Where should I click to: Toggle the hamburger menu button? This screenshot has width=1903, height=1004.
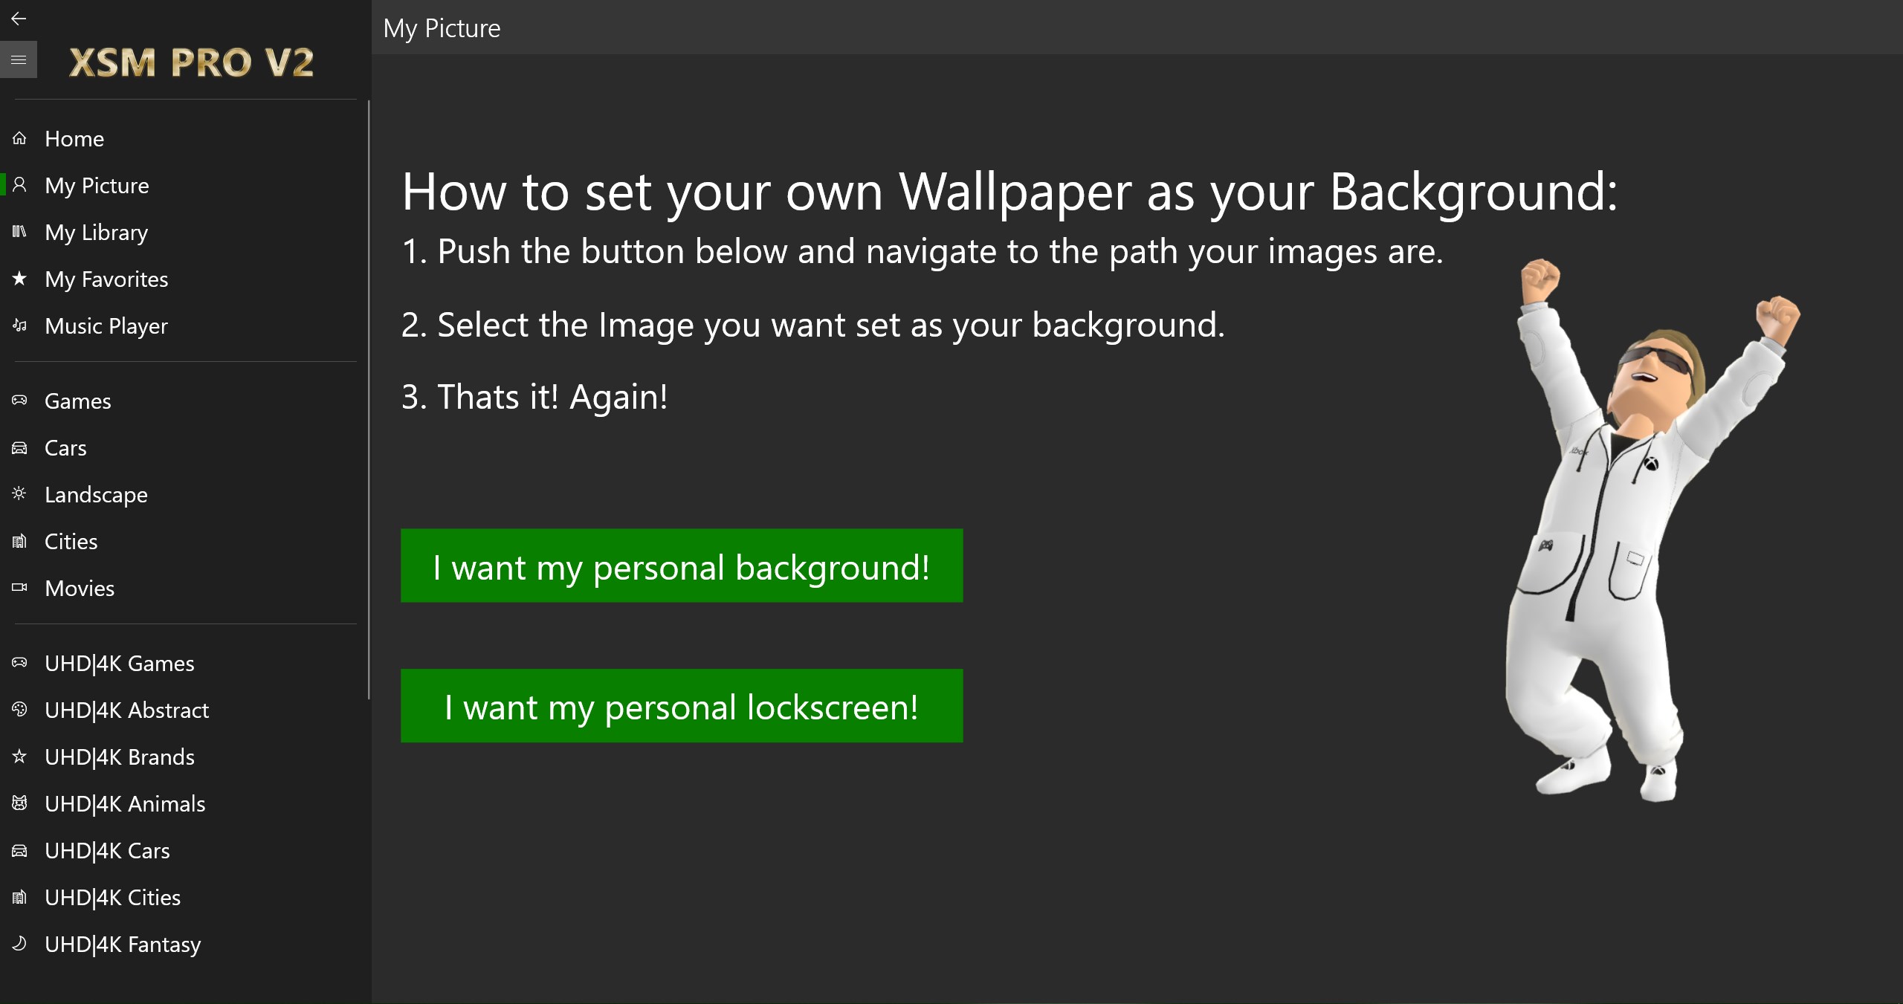[19, 60]
